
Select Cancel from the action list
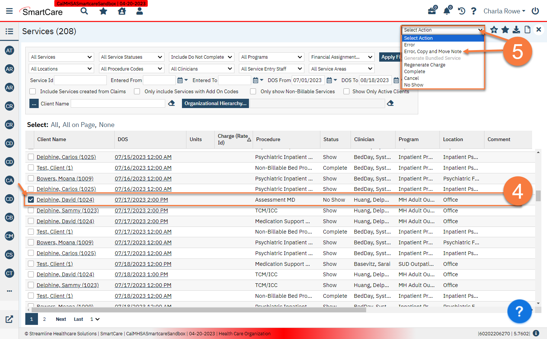[x=411, y=78]
